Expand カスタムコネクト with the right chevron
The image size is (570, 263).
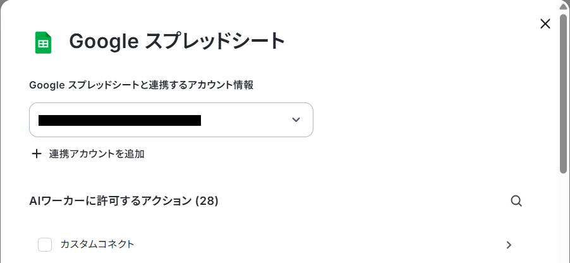click(509, 245)
